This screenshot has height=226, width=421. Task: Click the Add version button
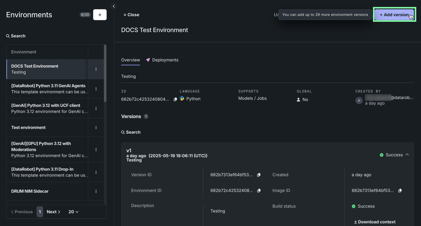(394, 15)
